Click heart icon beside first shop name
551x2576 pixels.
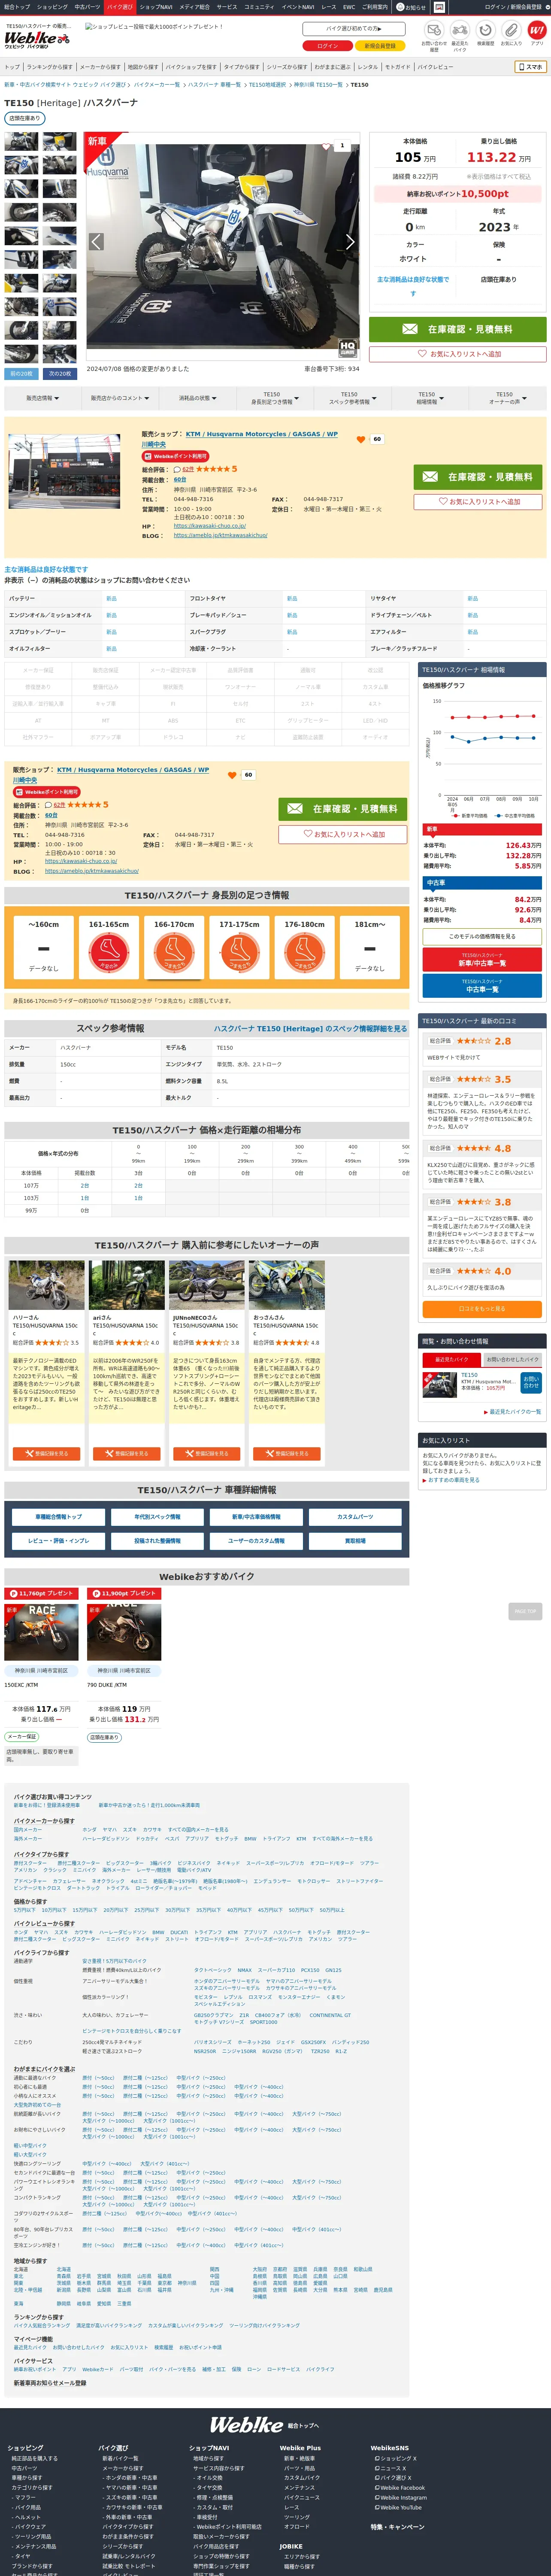click(360, 439)
